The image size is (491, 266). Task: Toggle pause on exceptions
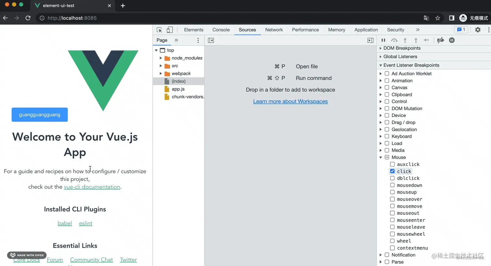pos(452,40)
